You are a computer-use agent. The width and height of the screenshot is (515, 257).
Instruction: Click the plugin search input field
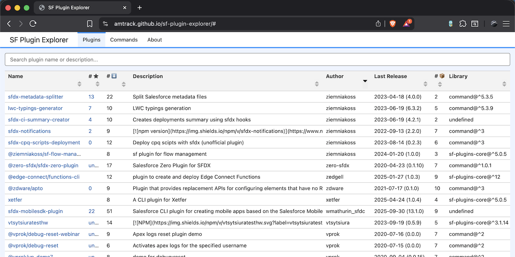(x=257, y=59)
